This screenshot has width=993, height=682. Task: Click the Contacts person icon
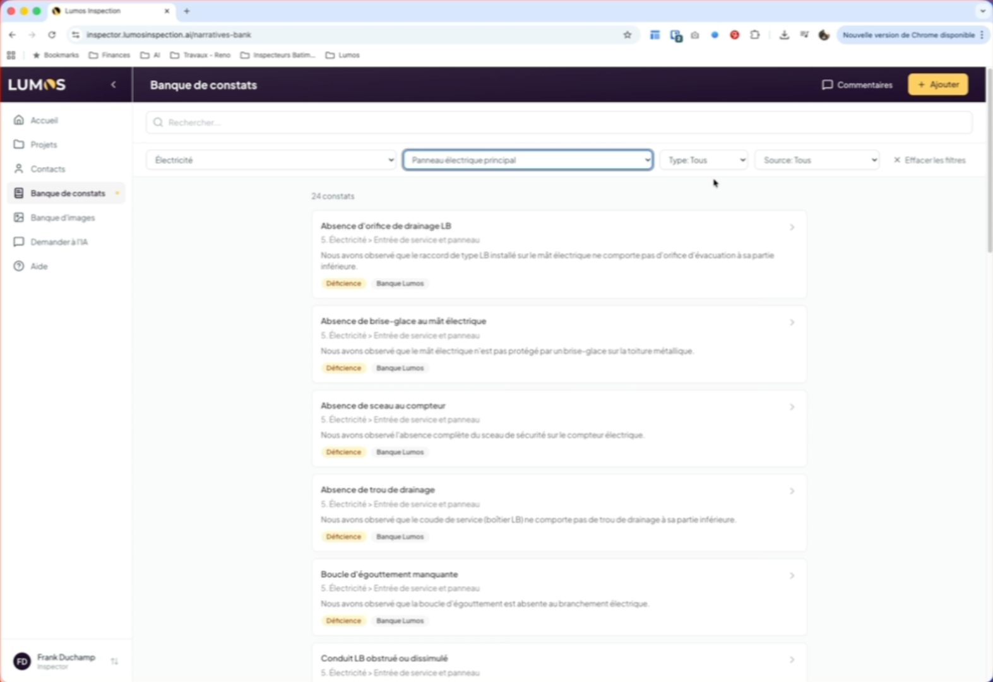[x=19, y=168]
